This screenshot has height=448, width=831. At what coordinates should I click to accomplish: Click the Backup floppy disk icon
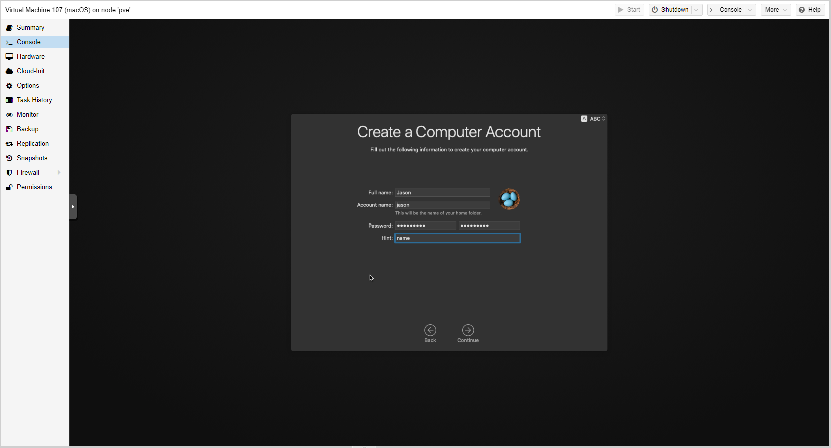coord(9,129)
